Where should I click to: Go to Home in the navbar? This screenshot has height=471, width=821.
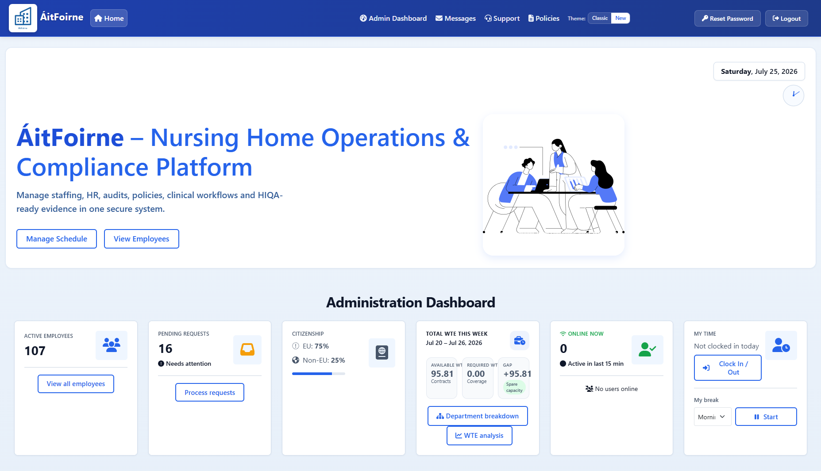click(x=109, y=18)
